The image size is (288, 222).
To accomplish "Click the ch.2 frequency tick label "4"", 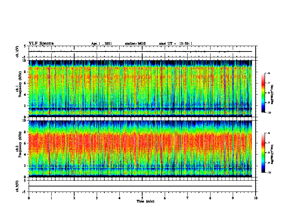I will pos(25,155).
